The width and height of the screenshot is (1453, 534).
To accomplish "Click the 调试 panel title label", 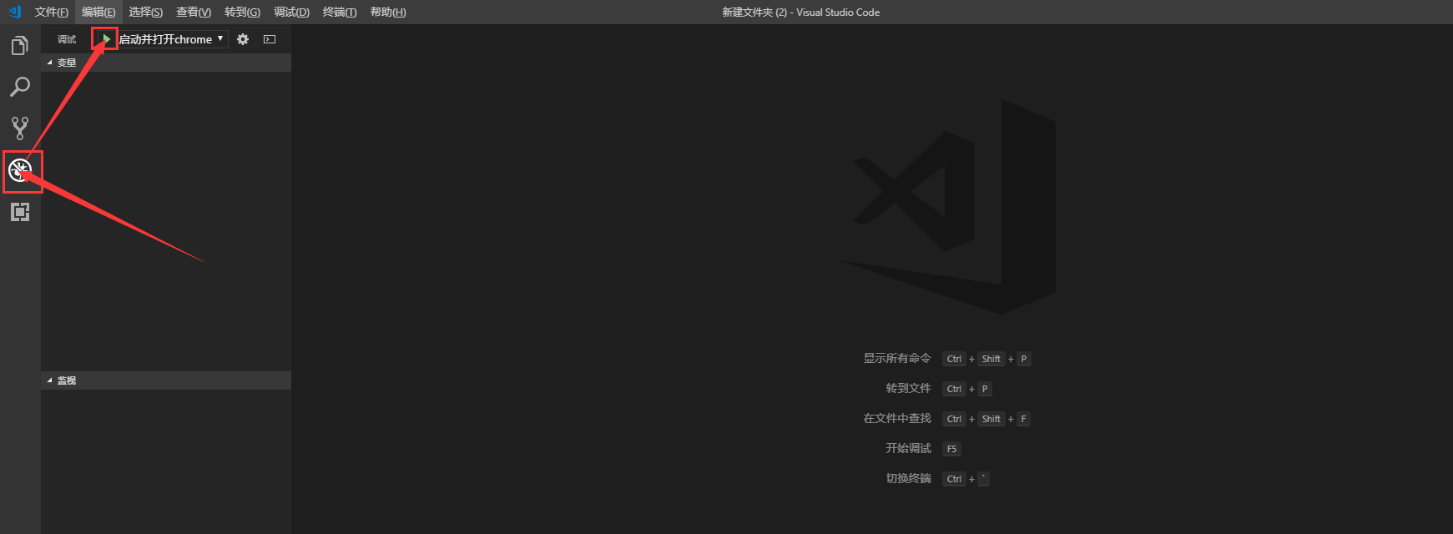I will 67,39.
